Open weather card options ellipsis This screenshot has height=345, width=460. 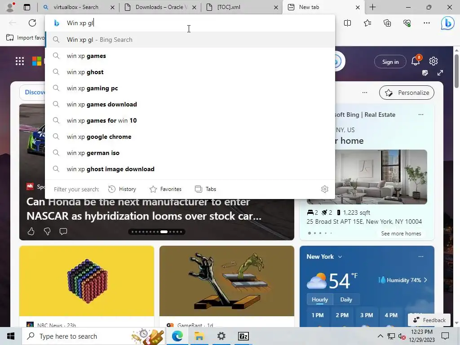coord(420,257)
